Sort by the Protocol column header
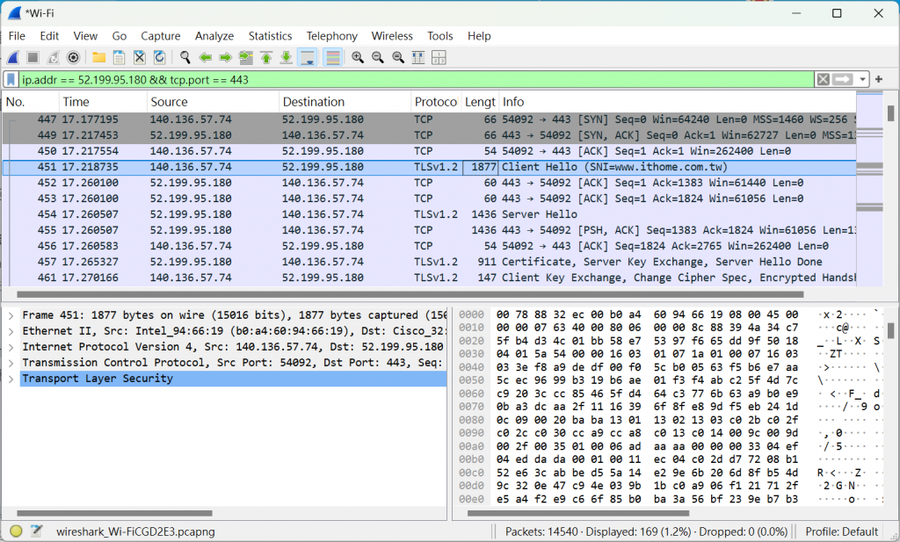This screenshot has height=542, width=900. click(436, 102)
